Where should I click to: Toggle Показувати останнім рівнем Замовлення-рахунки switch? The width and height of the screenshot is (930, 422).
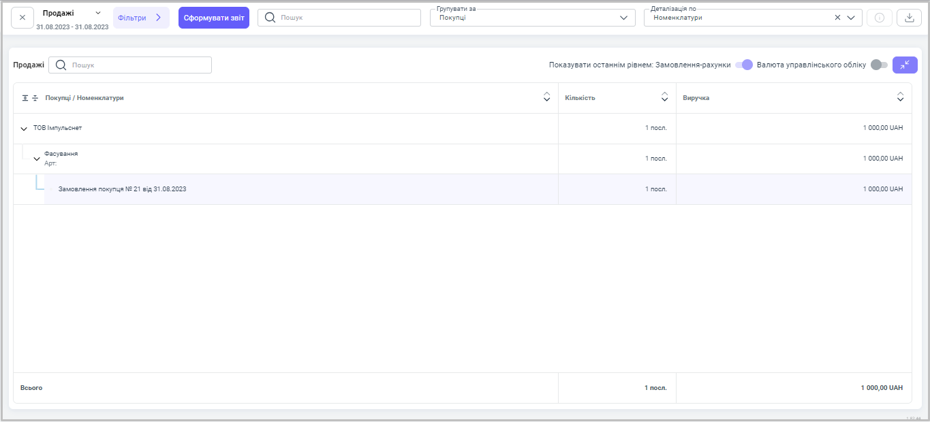(x=744, y=65)
